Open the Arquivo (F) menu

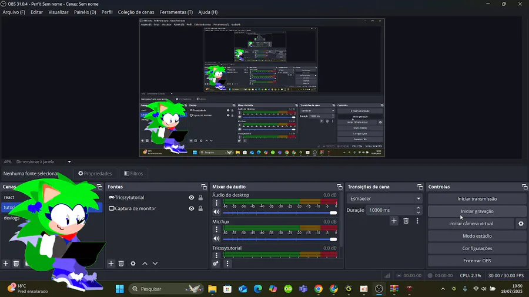click(14, 12)
